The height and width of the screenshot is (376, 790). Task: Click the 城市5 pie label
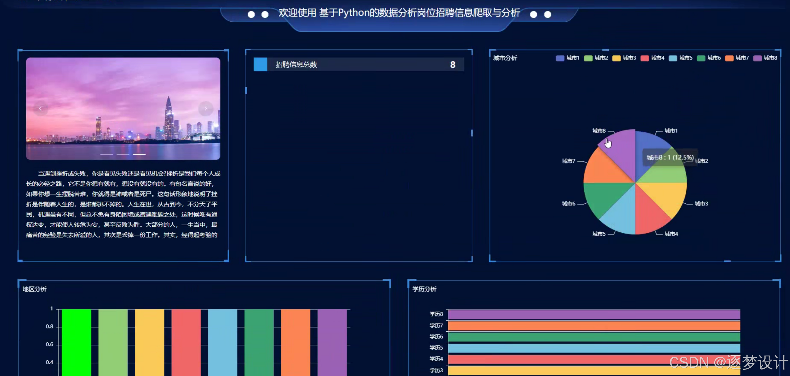[599, 234]
